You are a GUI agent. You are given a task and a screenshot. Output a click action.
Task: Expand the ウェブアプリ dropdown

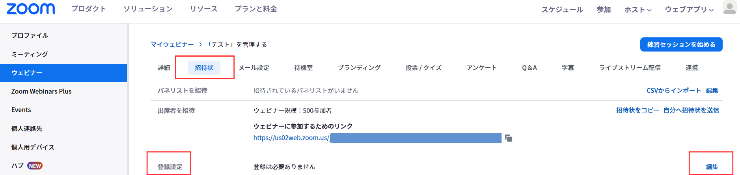(x=689, y=9)
